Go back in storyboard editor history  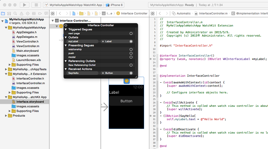click(x=60, y=13)
